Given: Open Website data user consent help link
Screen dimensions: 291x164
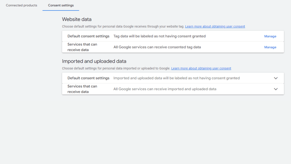Looking at the screenshot, I should pos(215,26).
